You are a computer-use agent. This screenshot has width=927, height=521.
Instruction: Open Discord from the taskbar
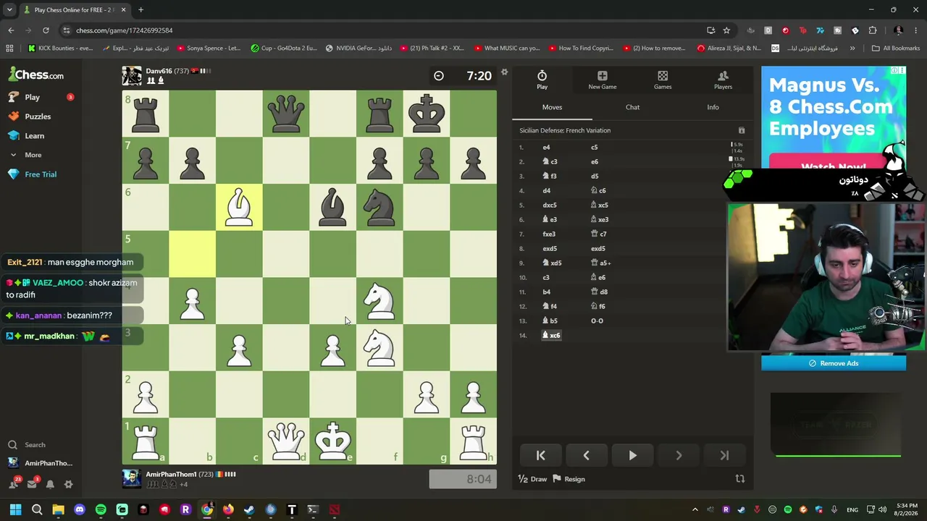tap(80, 509)
